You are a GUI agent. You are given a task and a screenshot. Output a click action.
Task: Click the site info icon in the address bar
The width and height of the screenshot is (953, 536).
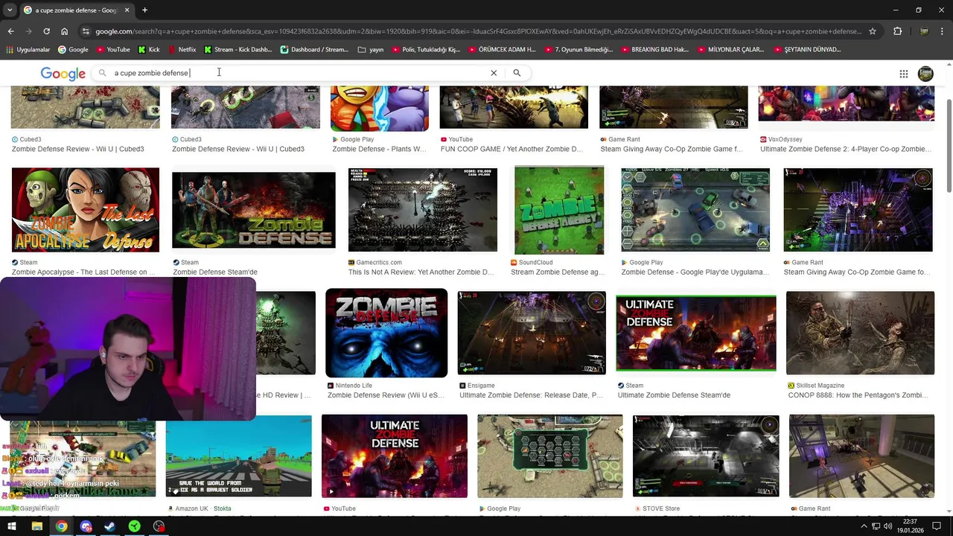(x=87, y=31)
